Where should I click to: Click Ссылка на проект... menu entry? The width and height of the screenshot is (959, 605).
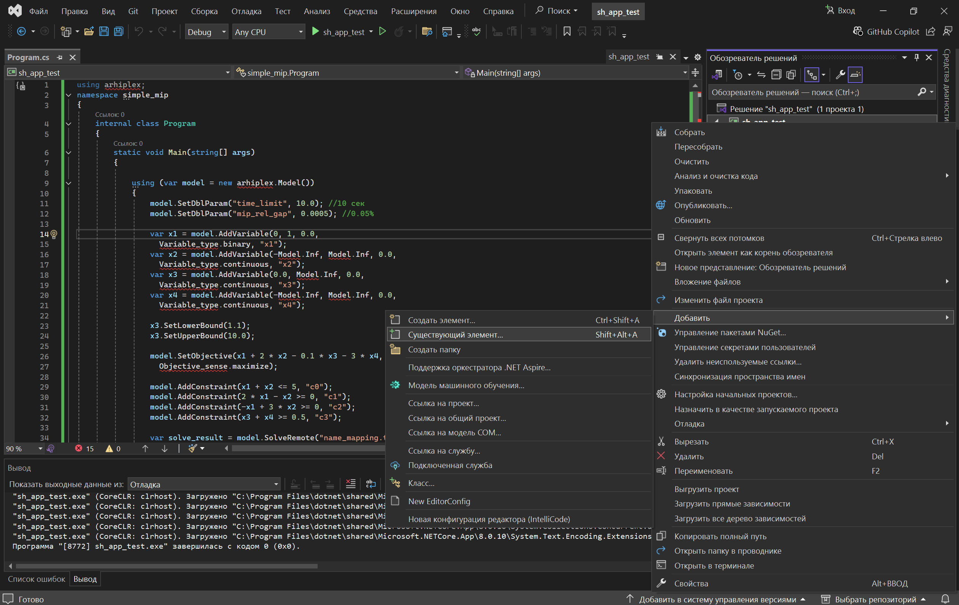[519, 403]
